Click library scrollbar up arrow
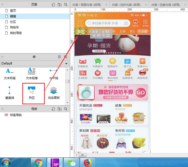Screen dimensions: 188x167 point(67,70)
